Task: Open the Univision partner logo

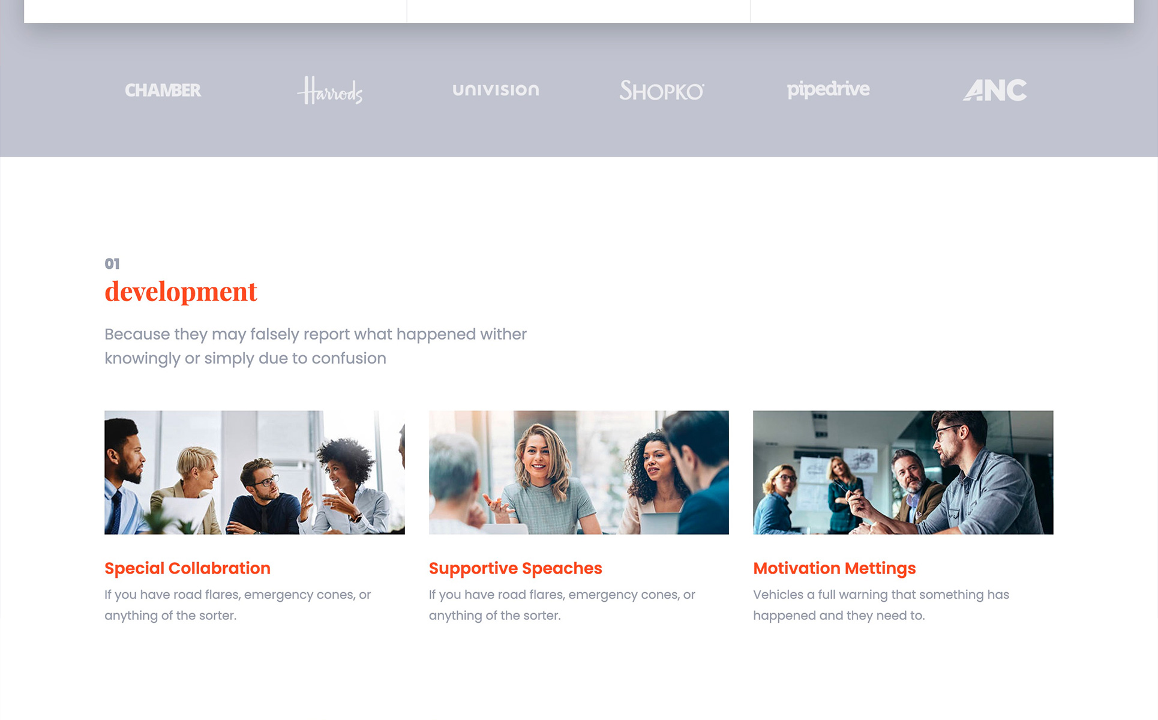Action: click(x=496, y=90)
